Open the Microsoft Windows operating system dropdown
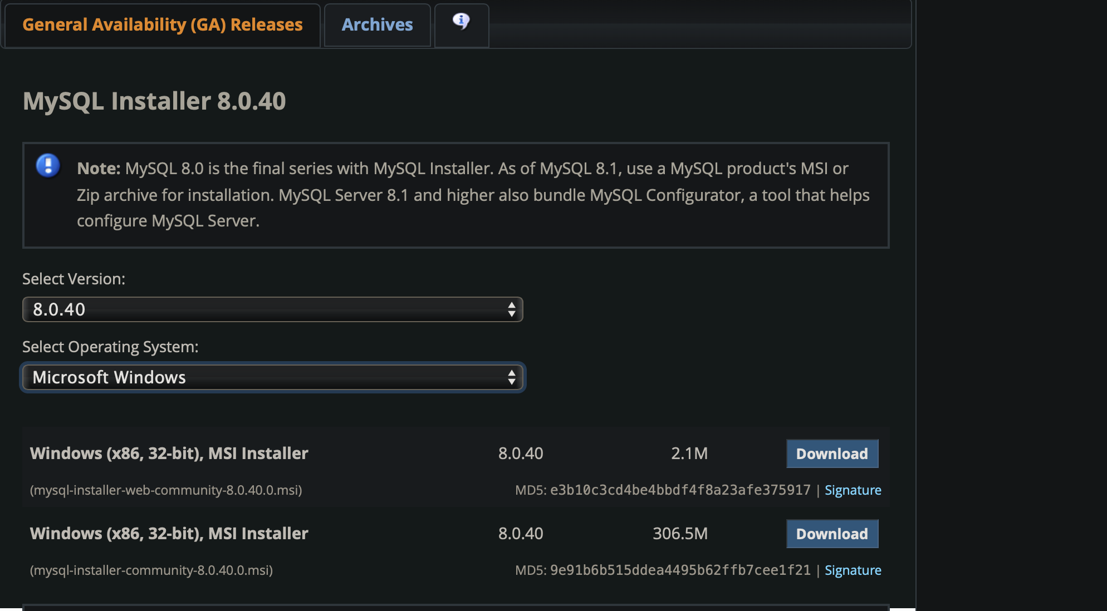The height and width of the screenshot is (611, 1107). [272, 377]
